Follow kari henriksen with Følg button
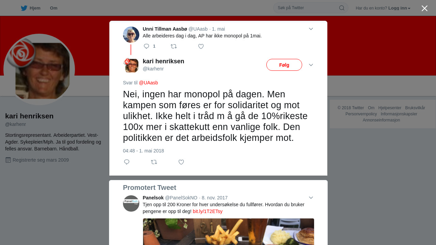The image size is (436, 245). (x=284, y=65)
